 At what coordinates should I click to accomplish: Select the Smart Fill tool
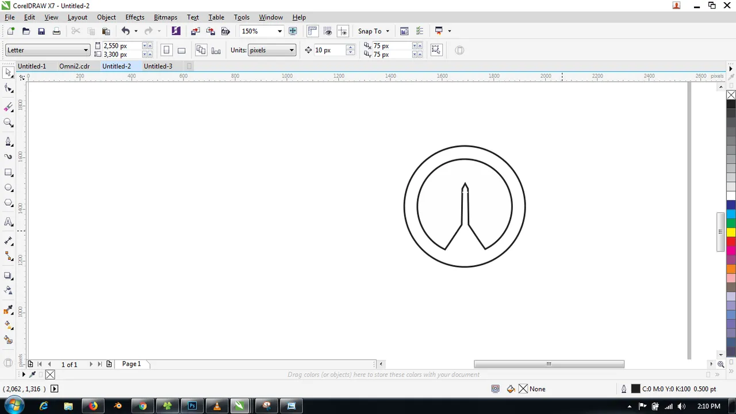coord(9,340)
